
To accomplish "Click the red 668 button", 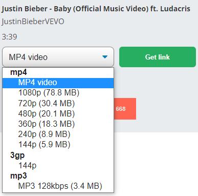I will point(125,109).
